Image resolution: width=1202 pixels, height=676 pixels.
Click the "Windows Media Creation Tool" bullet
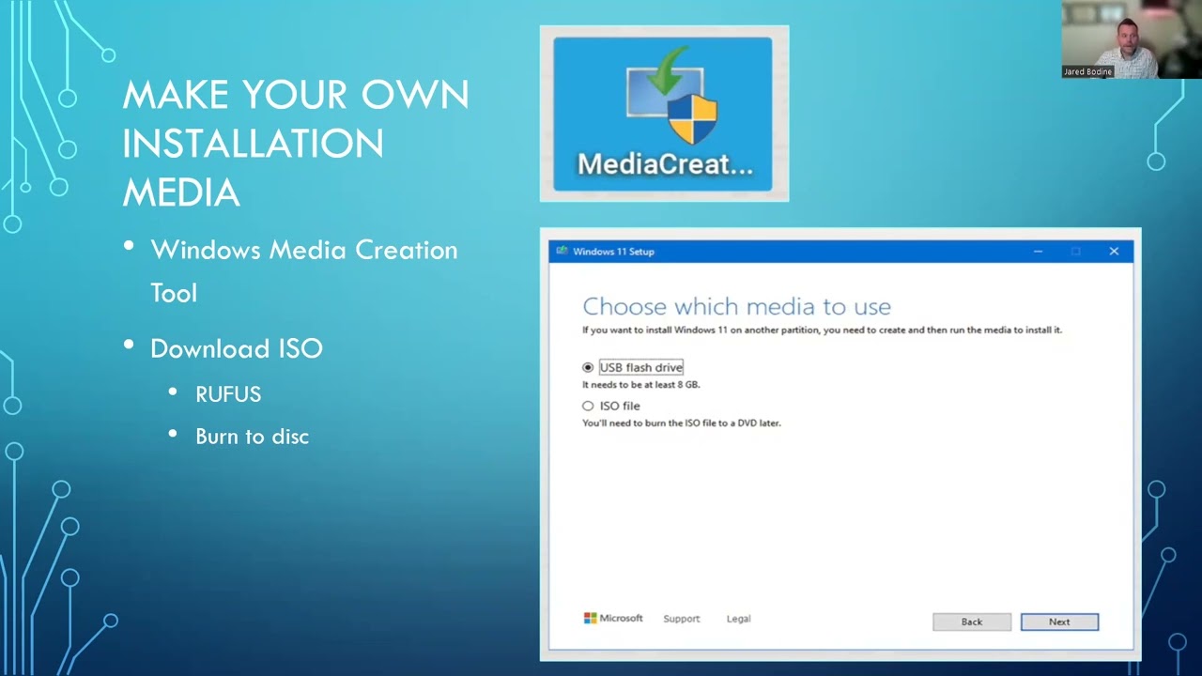click(304, 271)
